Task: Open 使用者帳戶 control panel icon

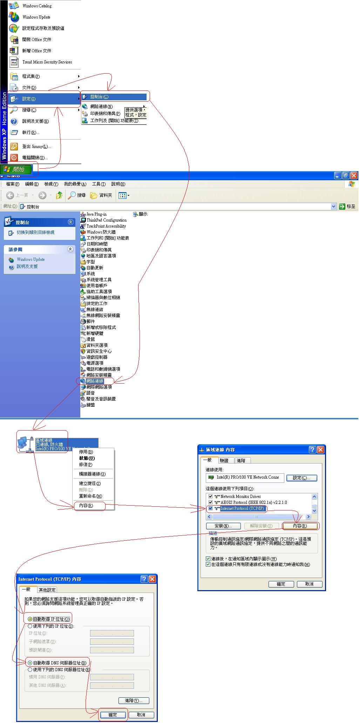Action: (x=83, y=286)
